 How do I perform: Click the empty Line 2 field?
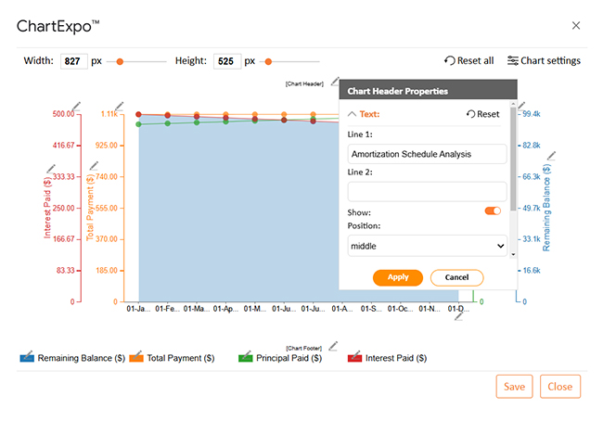pos(427,191)
